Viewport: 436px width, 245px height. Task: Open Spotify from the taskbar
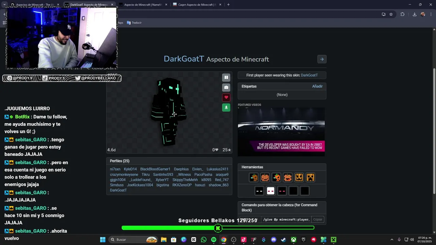pos(214,240)
